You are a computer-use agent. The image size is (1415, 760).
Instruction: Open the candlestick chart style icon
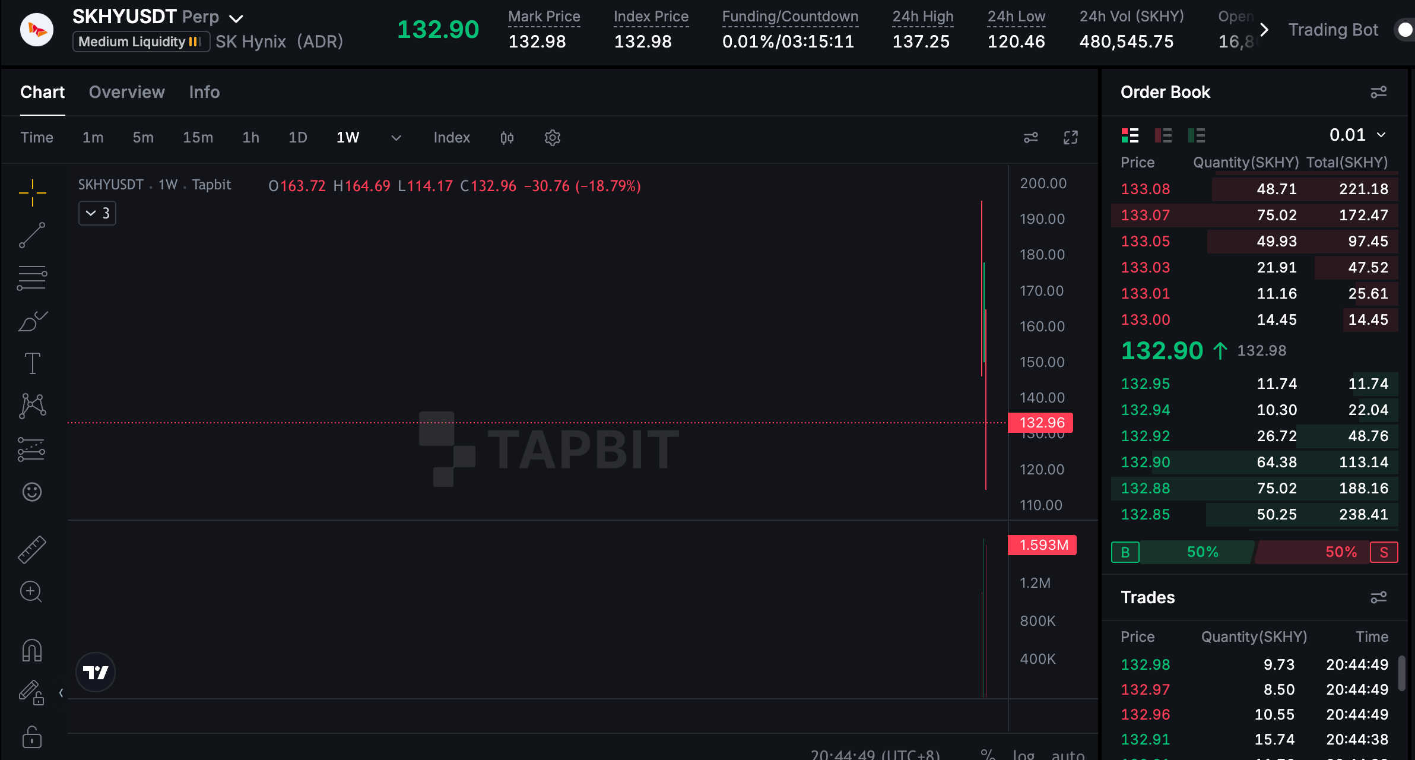tap(507, 138)
